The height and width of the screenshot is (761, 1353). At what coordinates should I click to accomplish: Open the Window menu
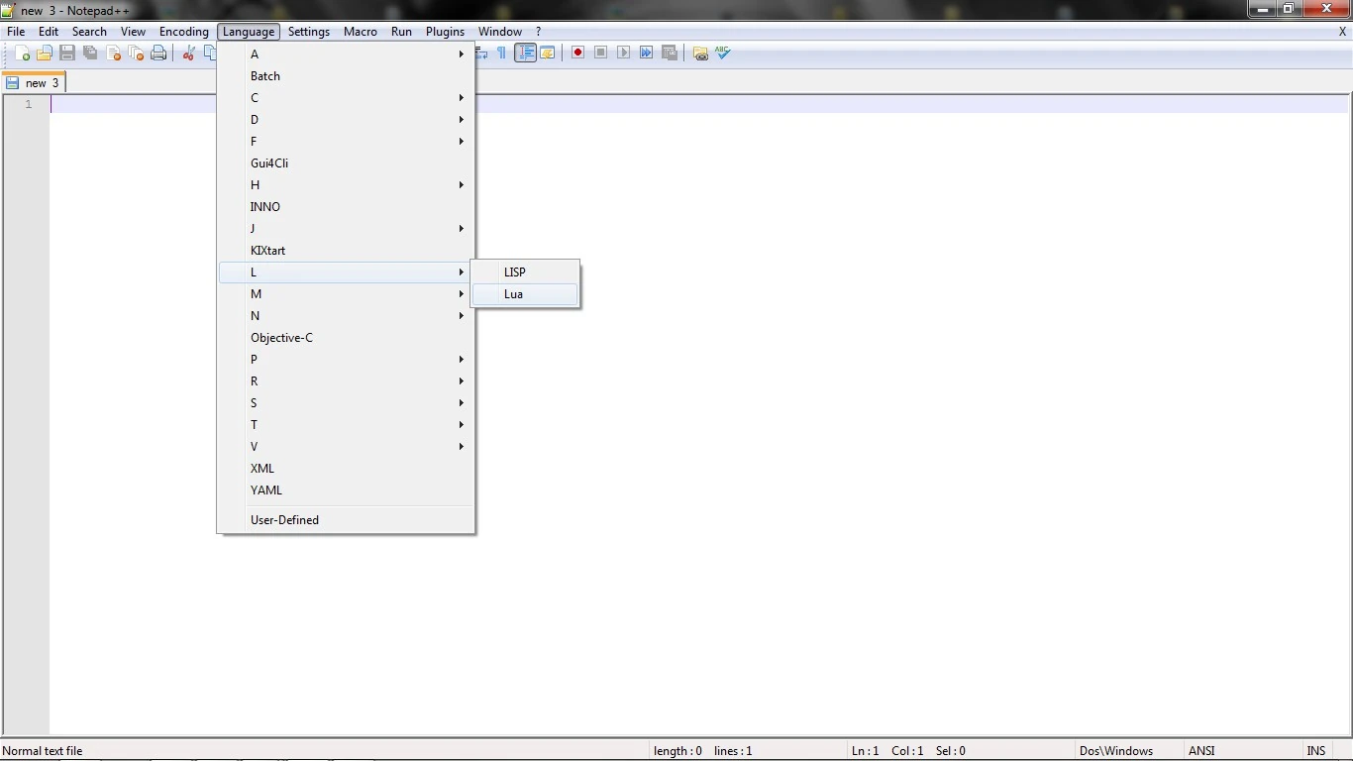(500, 32)
